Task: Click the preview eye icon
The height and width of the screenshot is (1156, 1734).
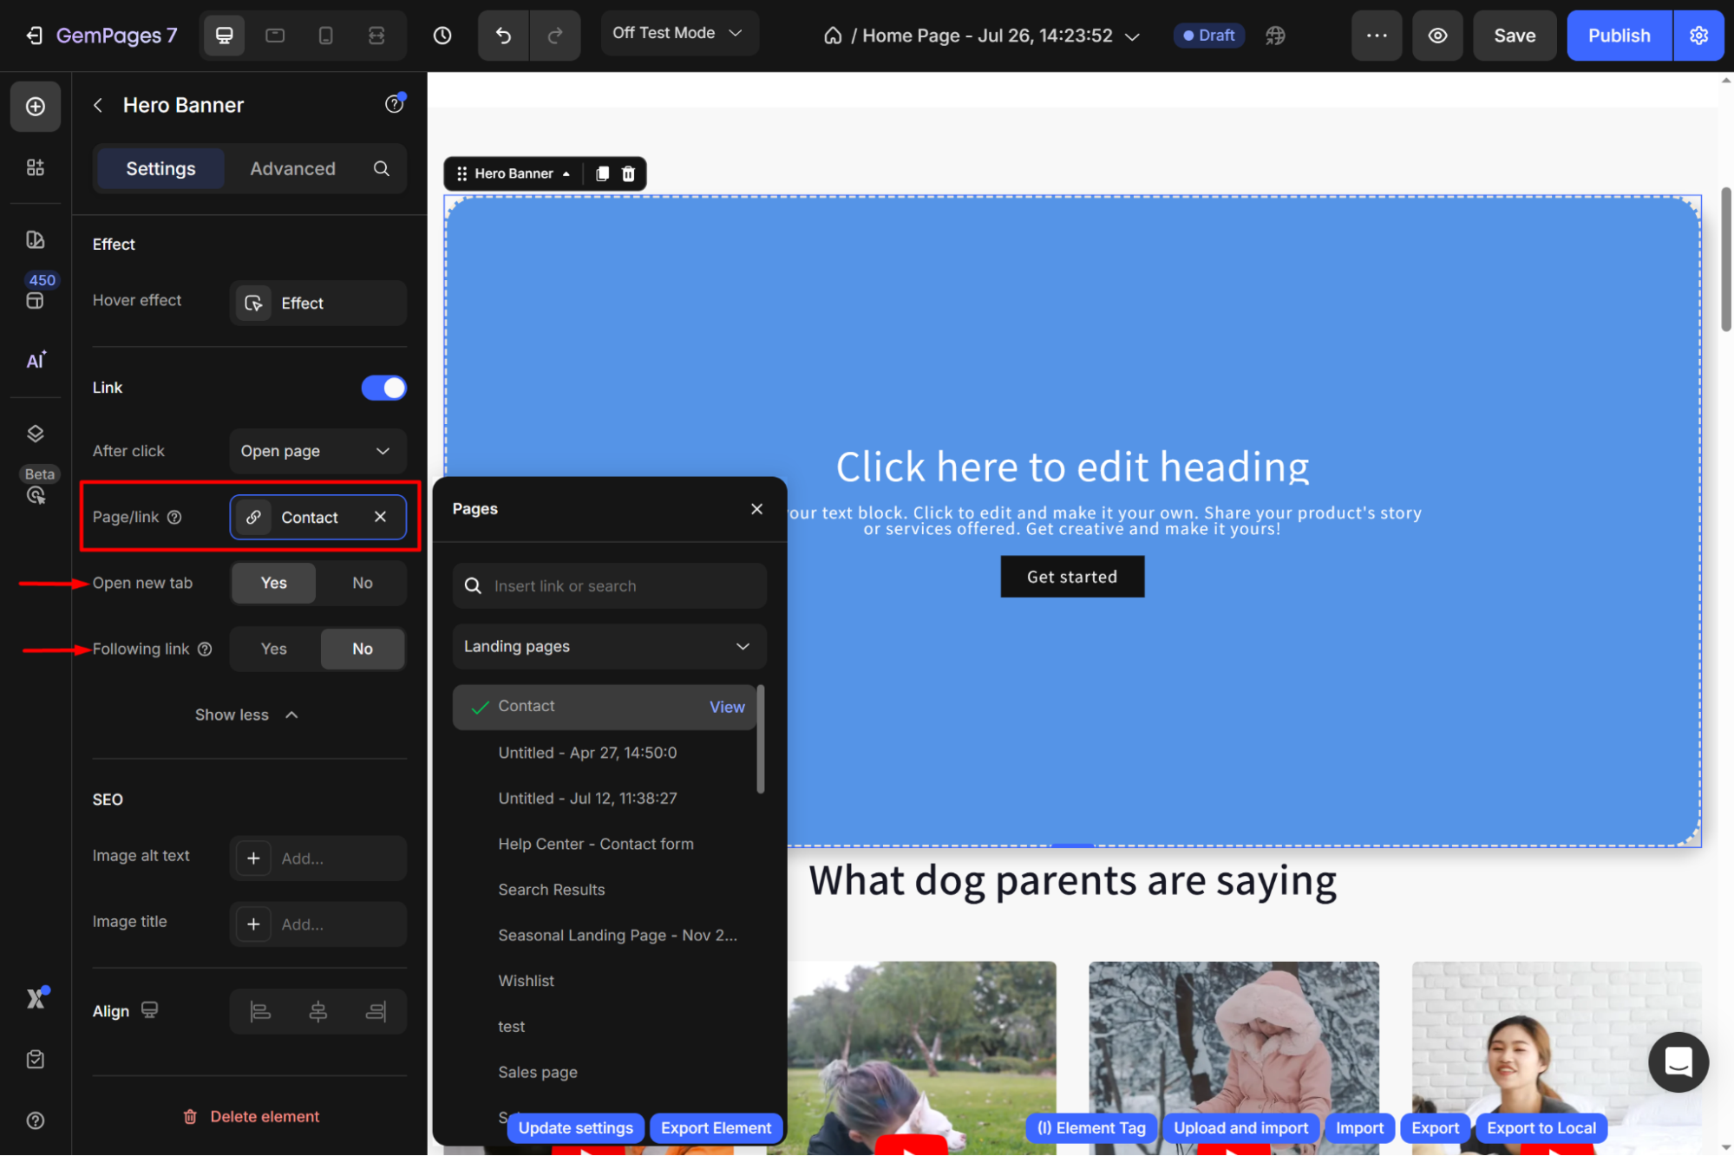Action: coord(1437,36)
